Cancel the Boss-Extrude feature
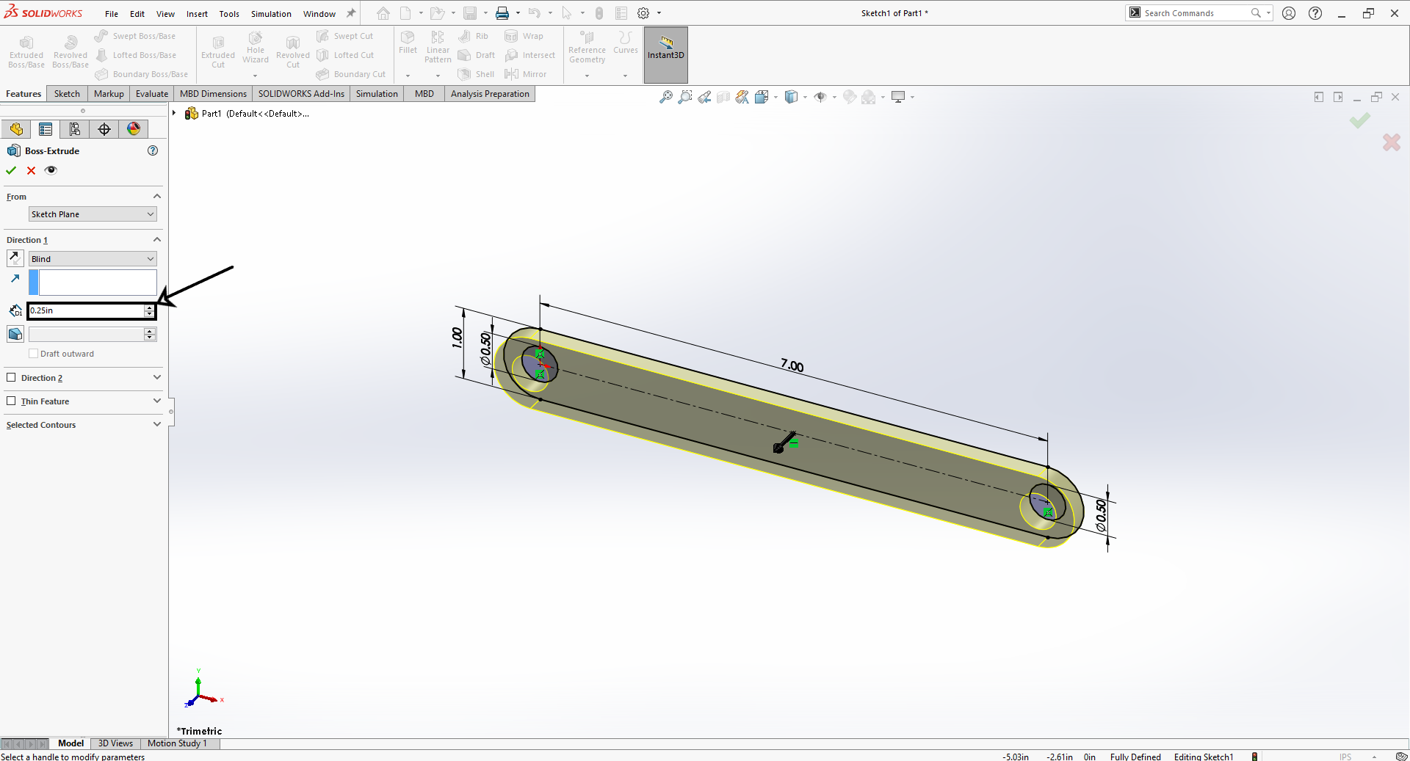Viewport: 1410px width, 761px height. coord(31,170)
